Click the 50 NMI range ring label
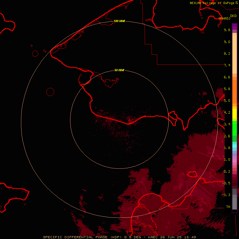 tap(119, 70)
